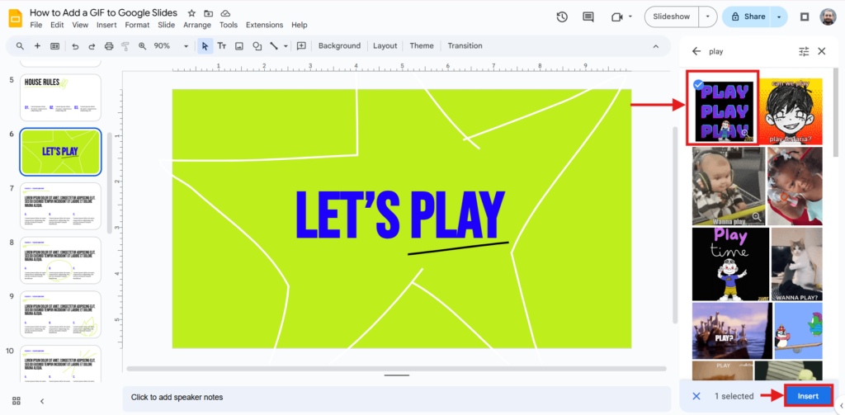Click the Insert image toolbar icon
Viewport: 845px width, 415px height.
coord(240,46)
